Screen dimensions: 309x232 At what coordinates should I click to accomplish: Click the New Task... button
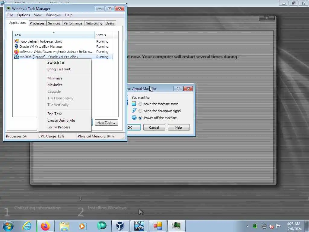coord(107,123)
